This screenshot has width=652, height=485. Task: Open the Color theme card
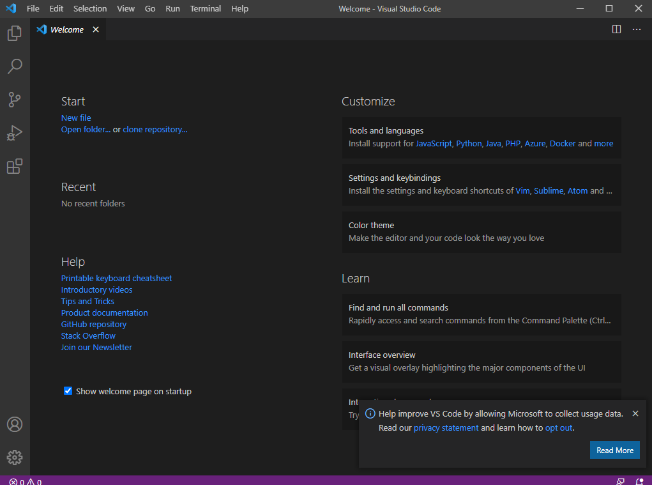point(481,232)
